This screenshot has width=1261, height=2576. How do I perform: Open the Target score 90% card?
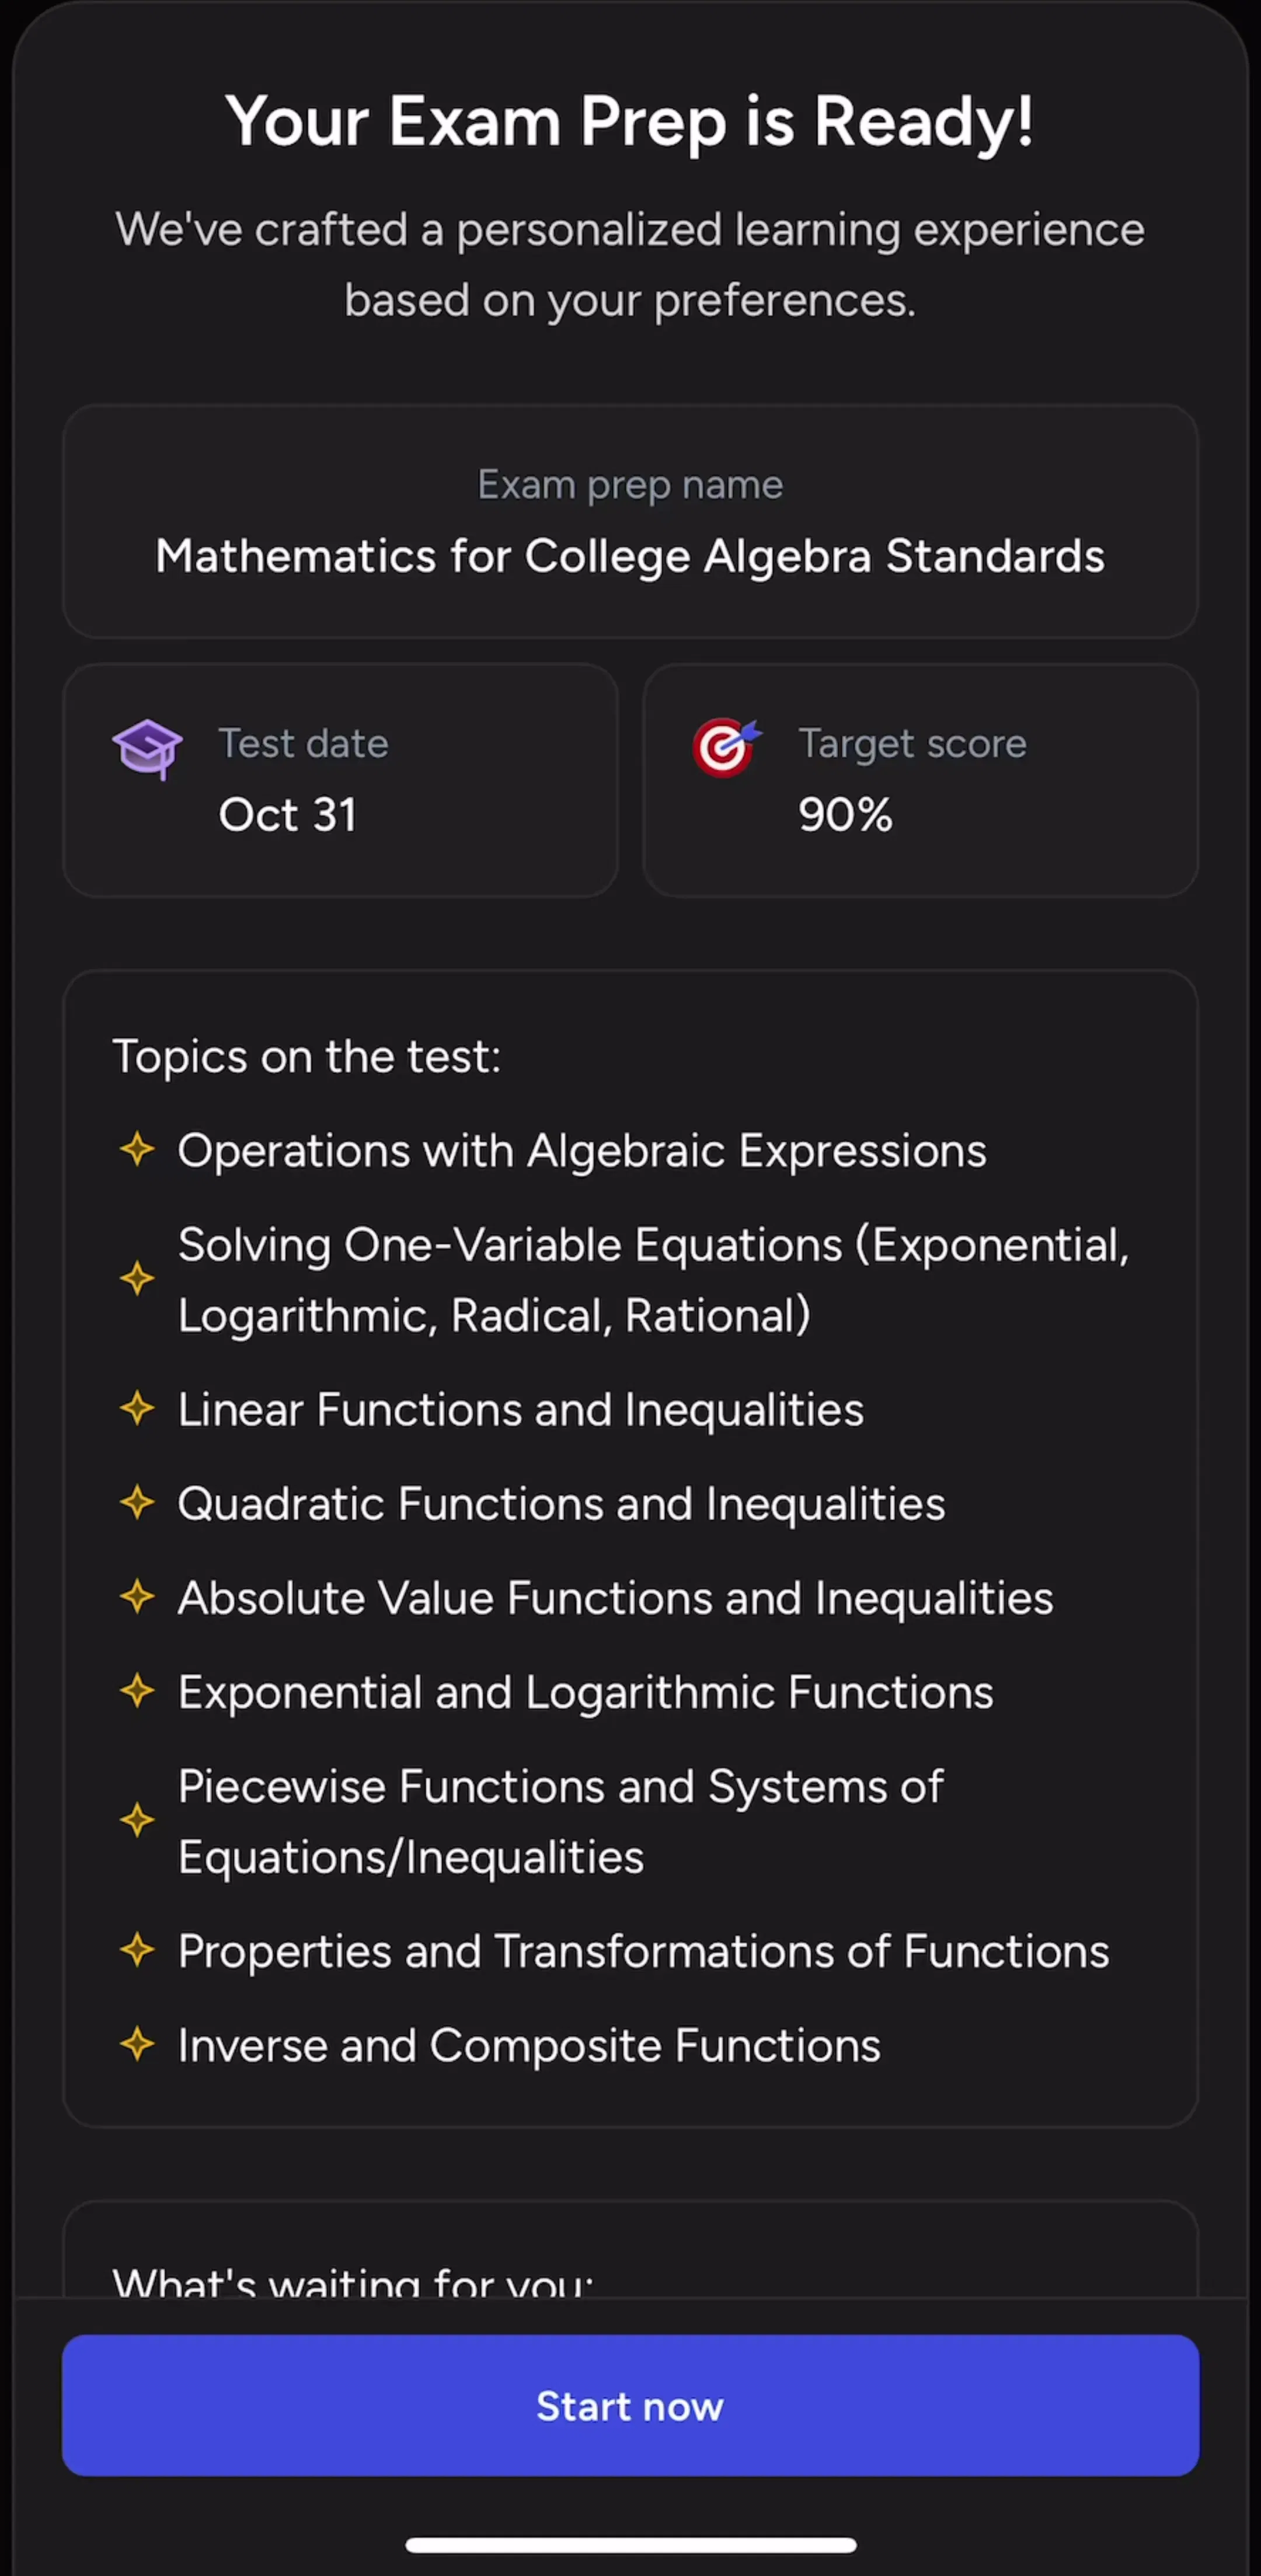coord(920,780)
